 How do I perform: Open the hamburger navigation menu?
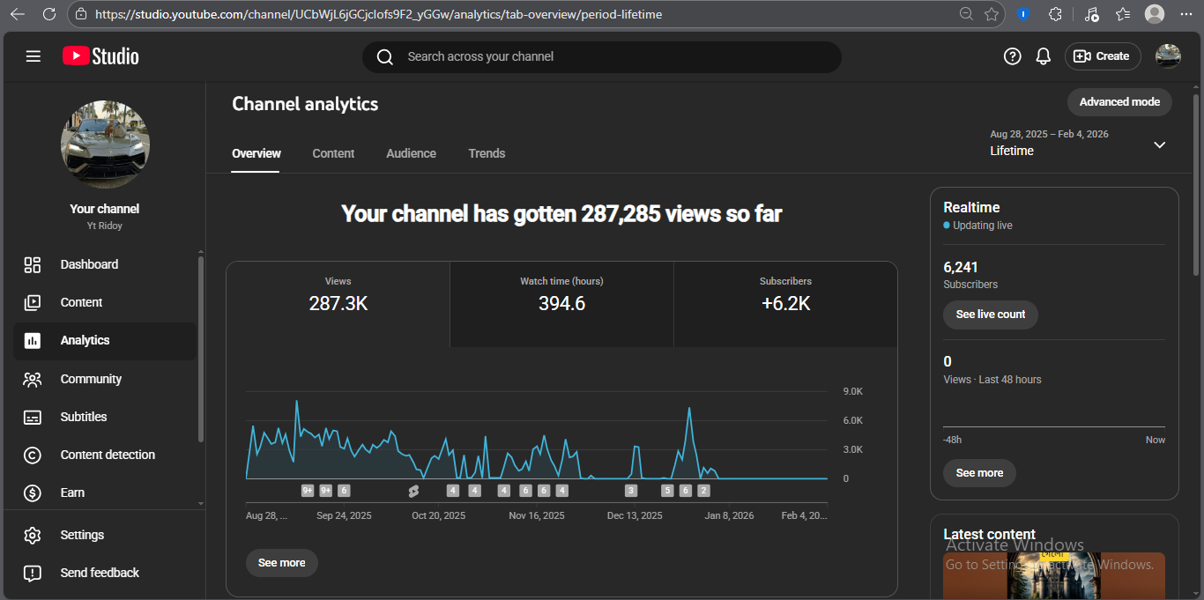coord(33,56)
